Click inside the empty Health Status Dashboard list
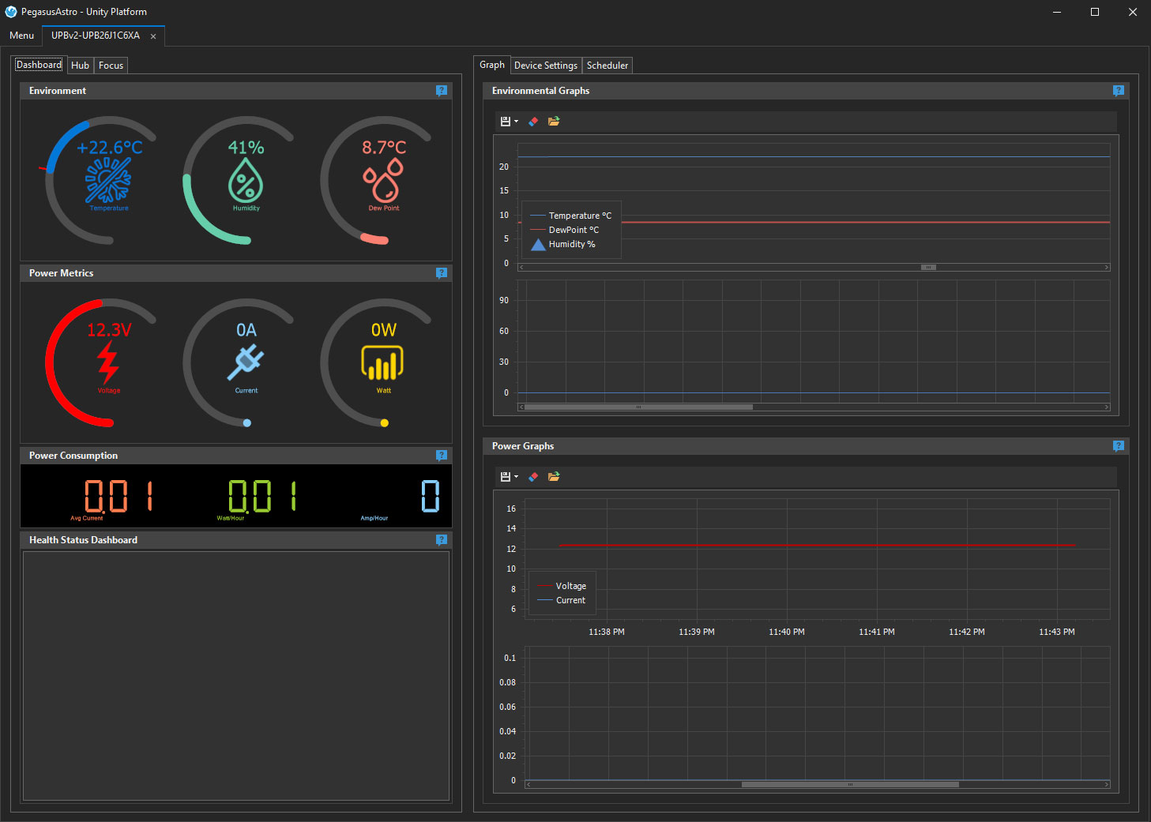Viewport: 1151px width, 822px height. [236, 676]
